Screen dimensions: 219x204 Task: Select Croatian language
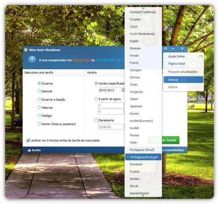click(x=143, y=19)
